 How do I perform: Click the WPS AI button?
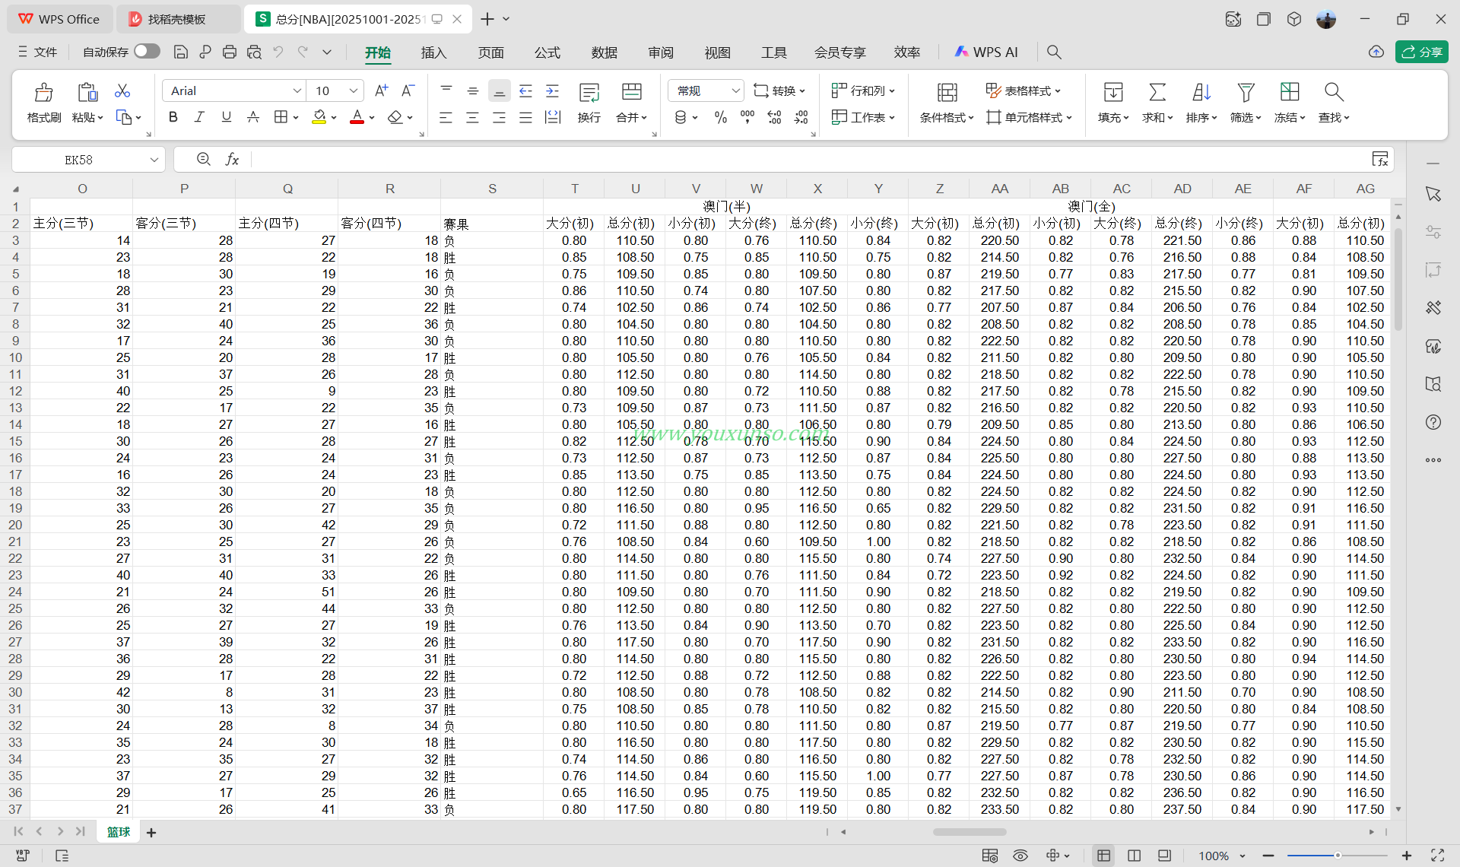pyautogui.click(x=986, y=52)
